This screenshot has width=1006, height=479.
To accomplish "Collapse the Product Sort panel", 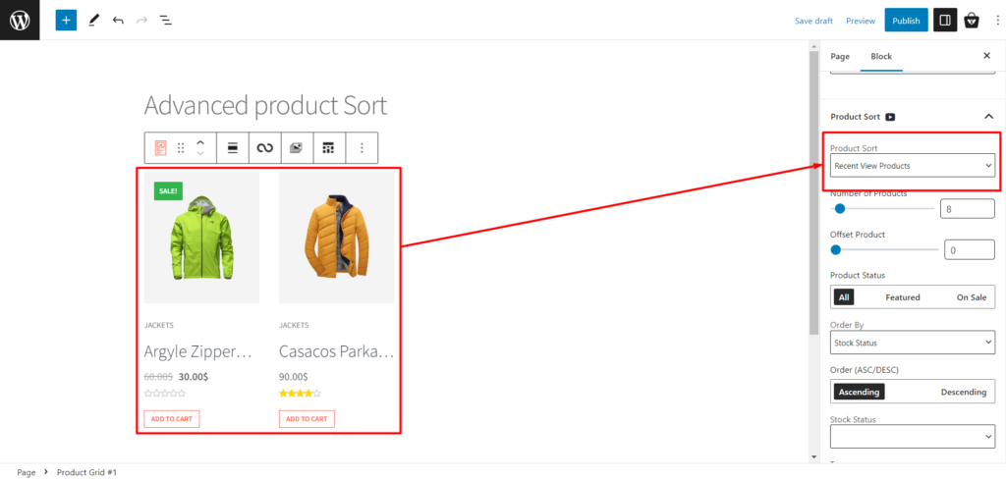I will 988,117.
